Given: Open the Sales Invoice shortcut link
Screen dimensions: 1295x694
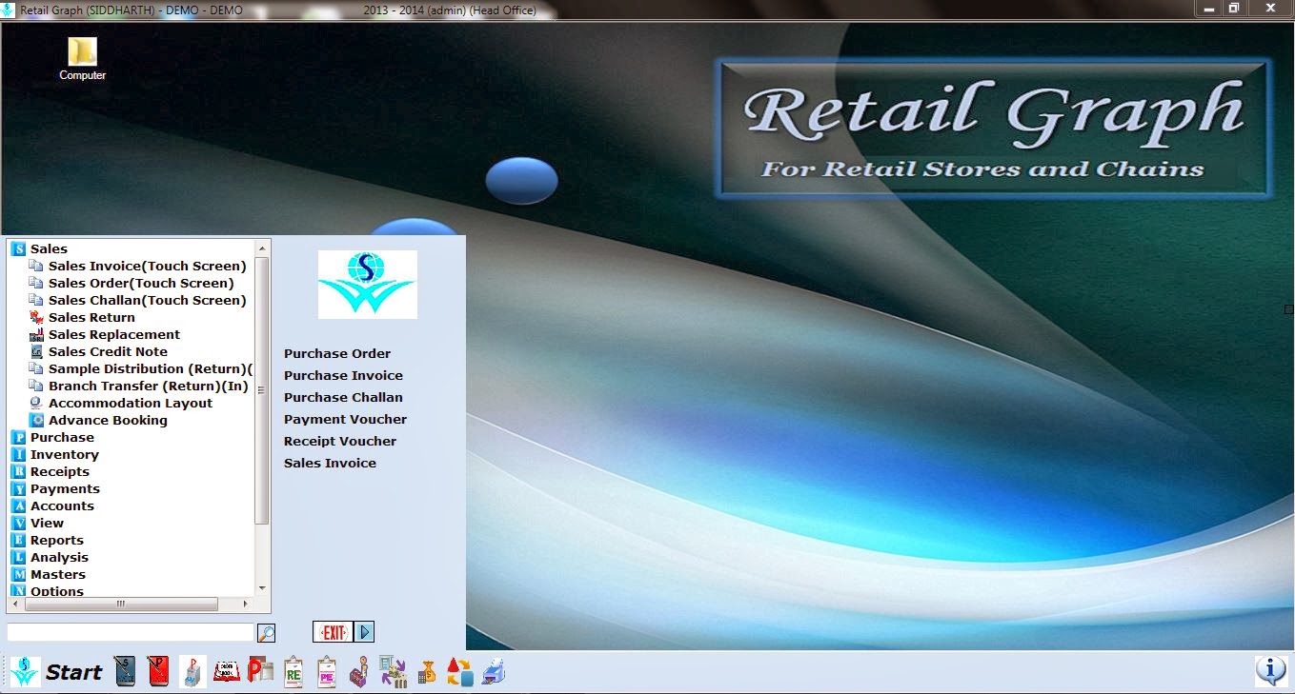Looking at the screenshot, I should pyautogui.click(x=330, y=463).
